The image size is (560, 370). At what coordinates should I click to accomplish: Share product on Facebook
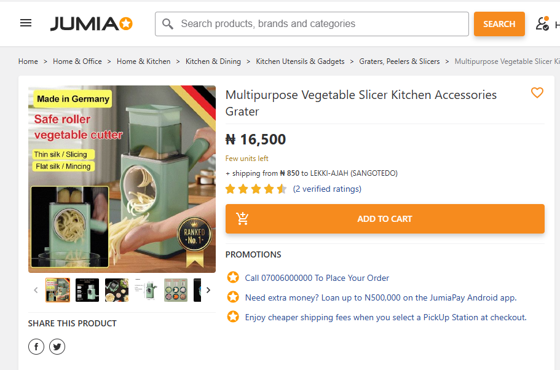click(36, 347)
